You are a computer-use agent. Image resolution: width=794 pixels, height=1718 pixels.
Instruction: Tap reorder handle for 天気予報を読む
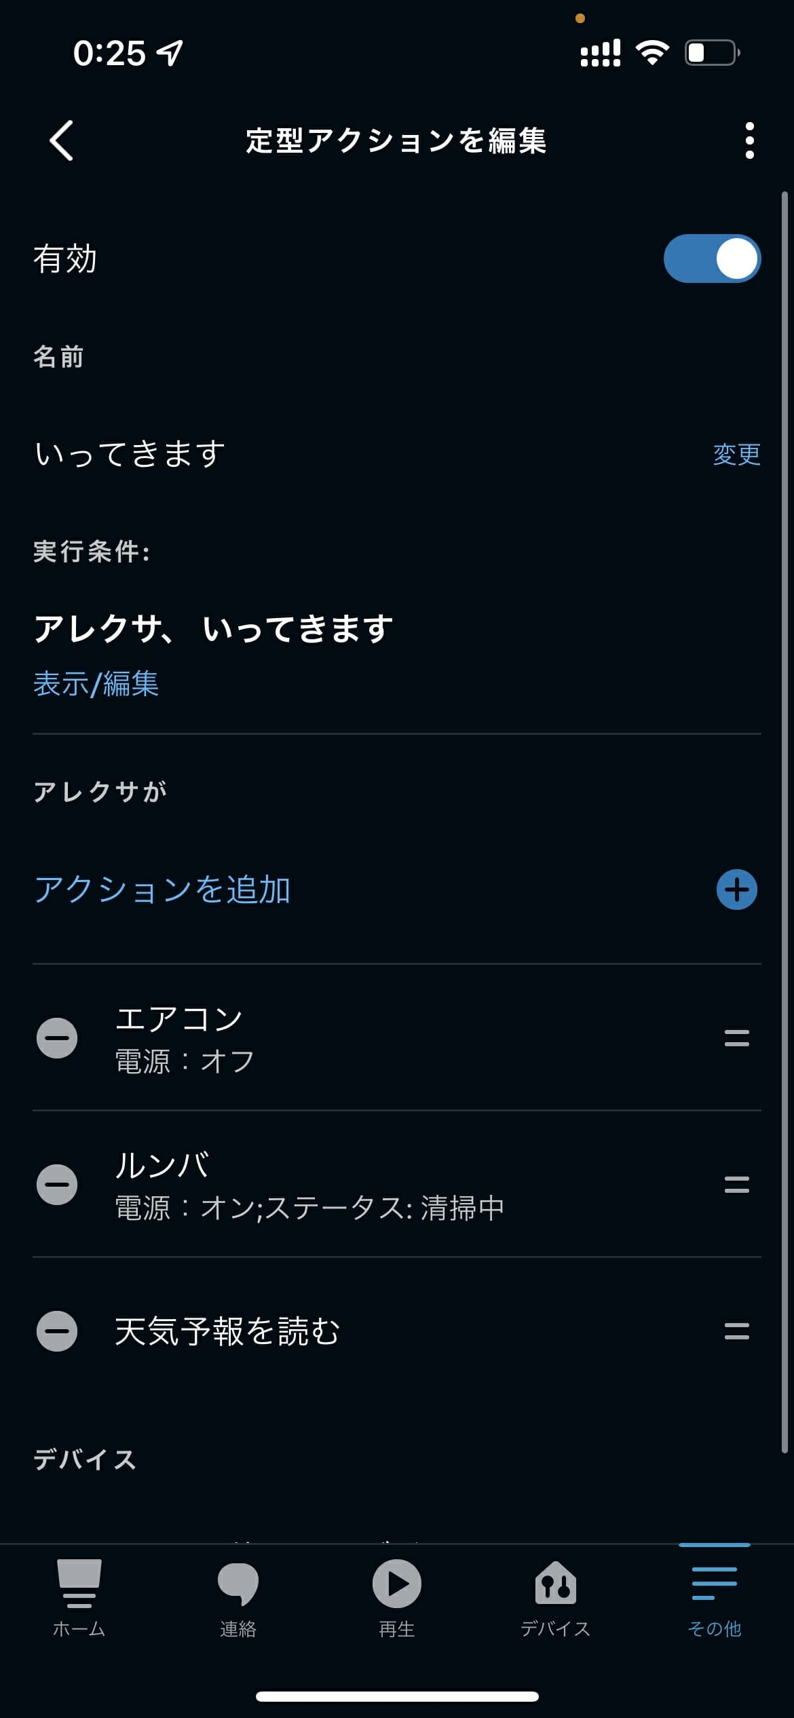click(x=736, y=1331)
